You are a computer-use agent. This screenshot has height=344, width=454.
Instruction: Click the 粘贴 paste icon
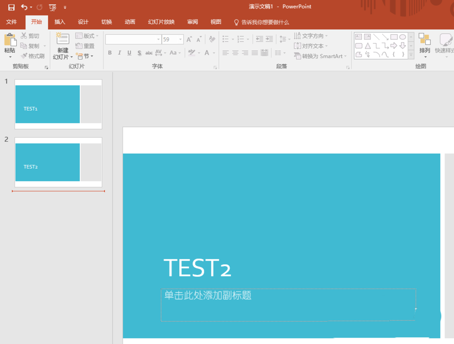coord(10,39)
